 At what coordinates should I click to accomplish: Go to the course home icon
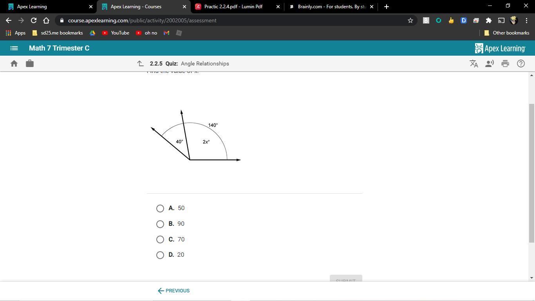(x=14, y=63)
